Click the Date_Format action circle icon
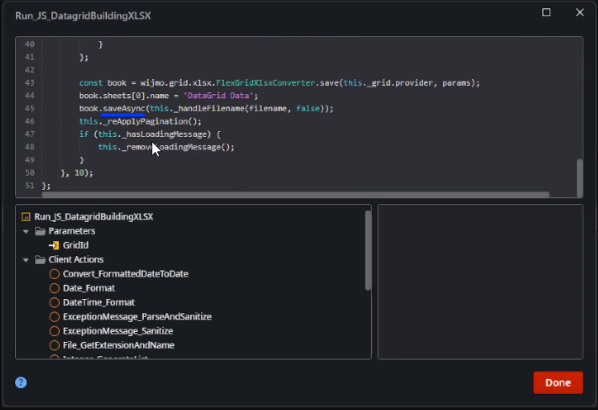This screenshot has height=410, width=598. tap(55, 288)
